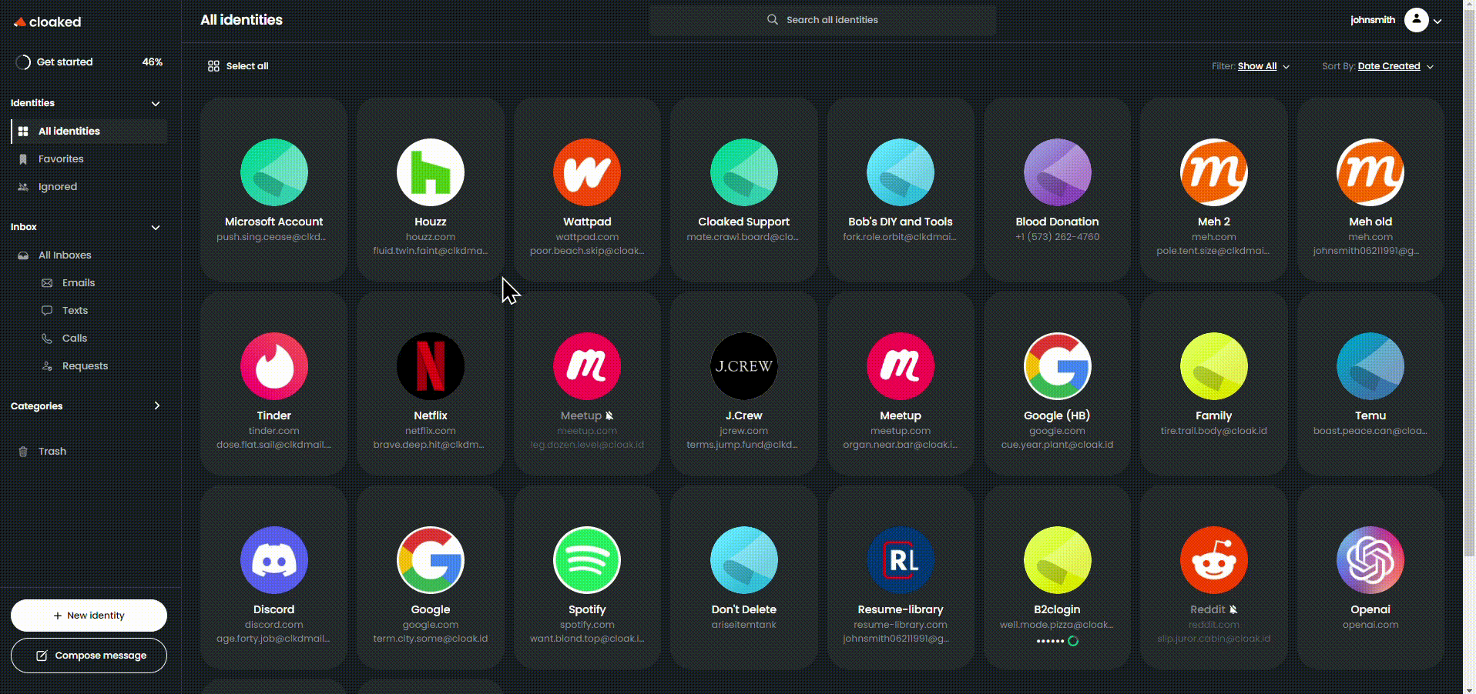Open the Microsoft Account identity icon
Viewport: 1476px width, 694px height.
273,172
